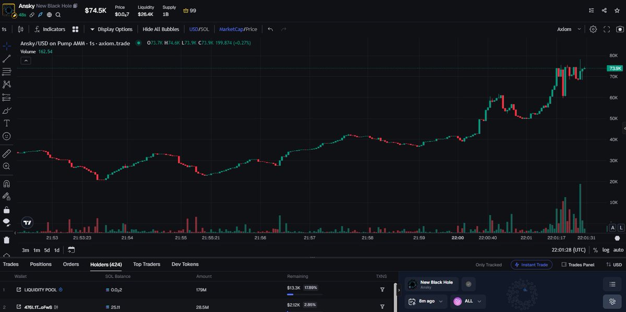
Task: Select the Text annotation tool
Action: click(7, 123)
